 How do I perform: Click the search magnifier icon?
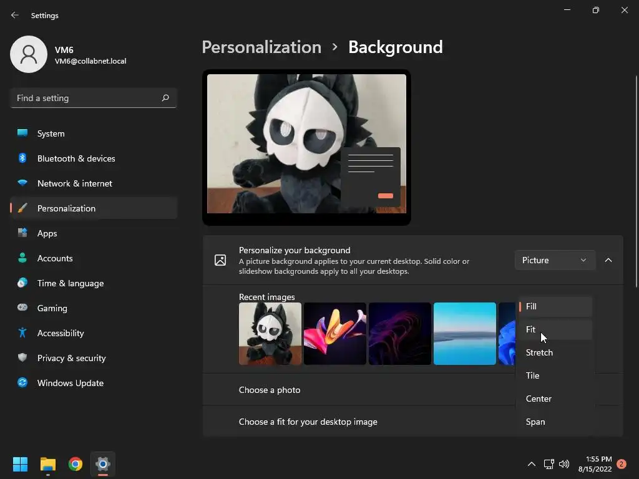[x=165, y=98]
